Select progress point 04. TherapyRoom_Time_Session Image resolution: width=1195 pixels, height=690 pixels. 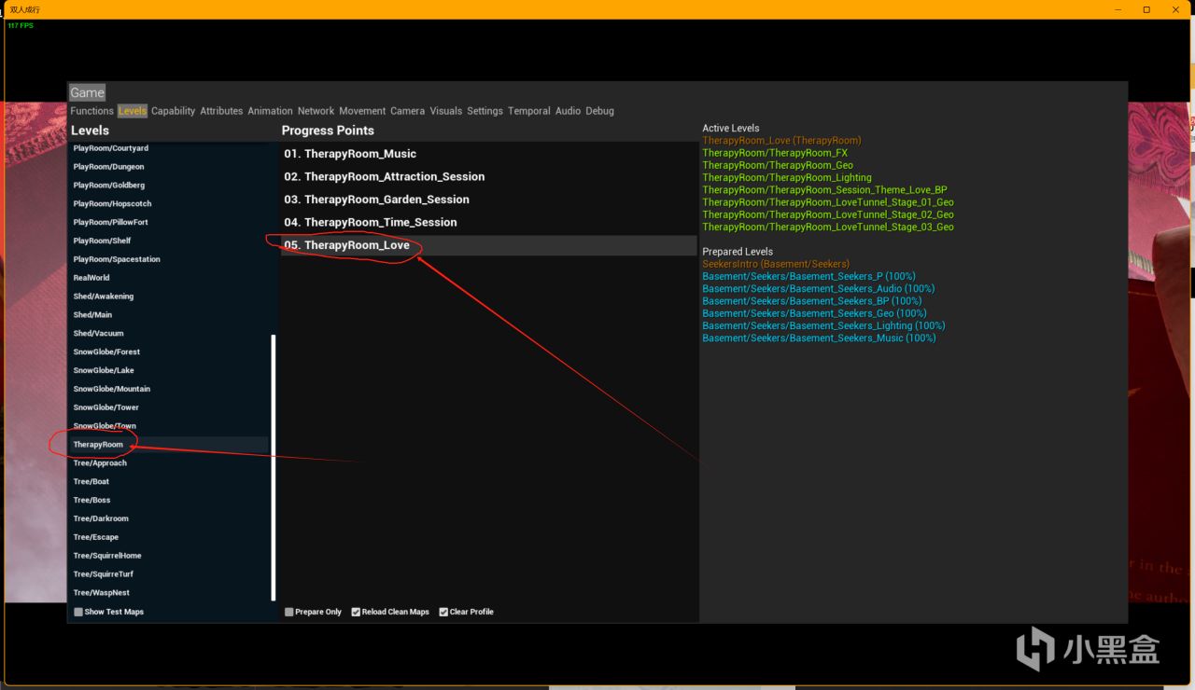[x=489, y=222]
